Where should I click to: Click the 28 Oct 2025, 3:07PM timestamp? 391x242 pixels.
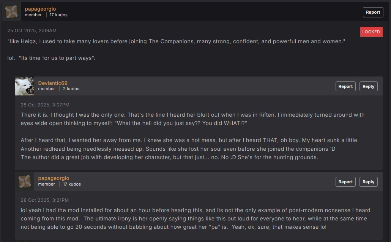click(x=45, y=105)
